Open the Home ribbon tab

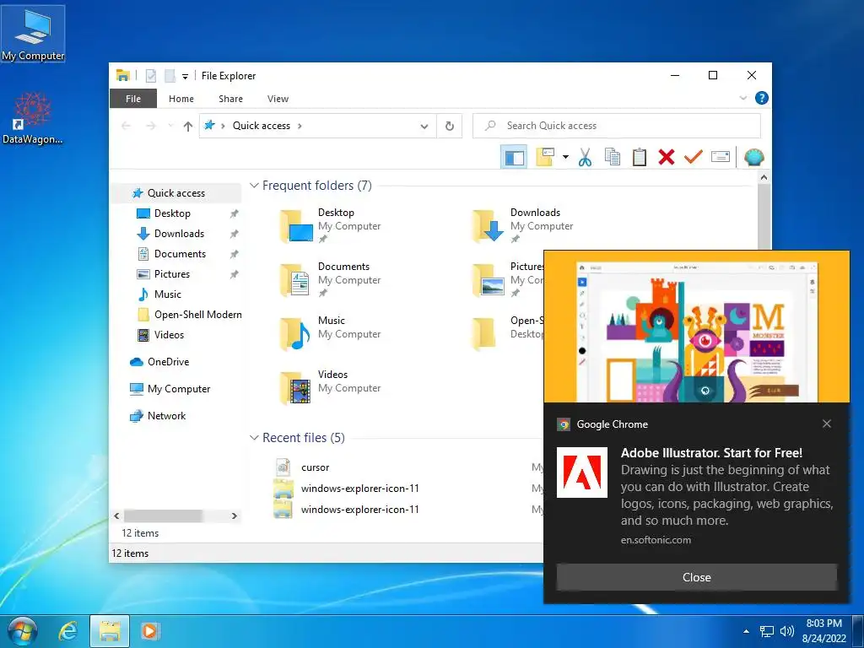click(181, 99)
